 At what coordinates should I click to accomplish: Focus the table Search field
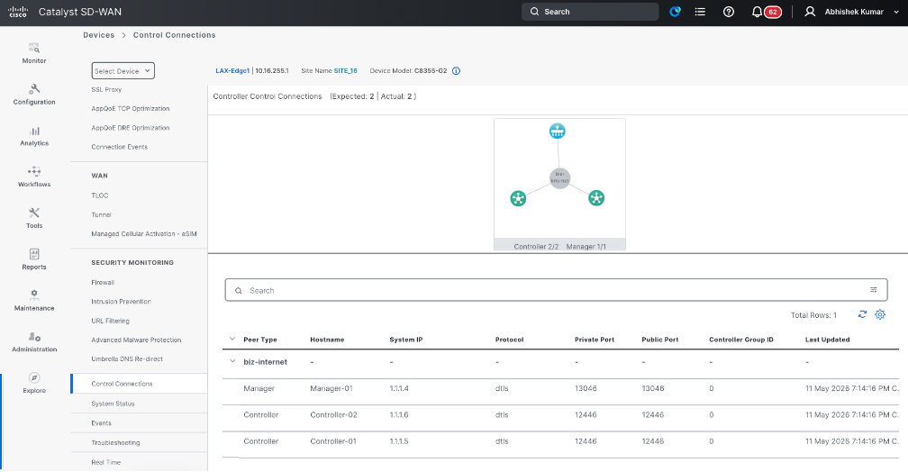tap(556, 290)
